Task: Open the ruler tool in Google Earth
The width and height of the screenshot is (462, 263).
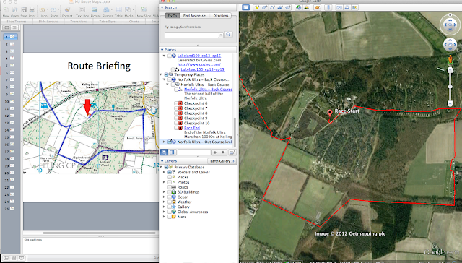Action: (x=328, y=7)
